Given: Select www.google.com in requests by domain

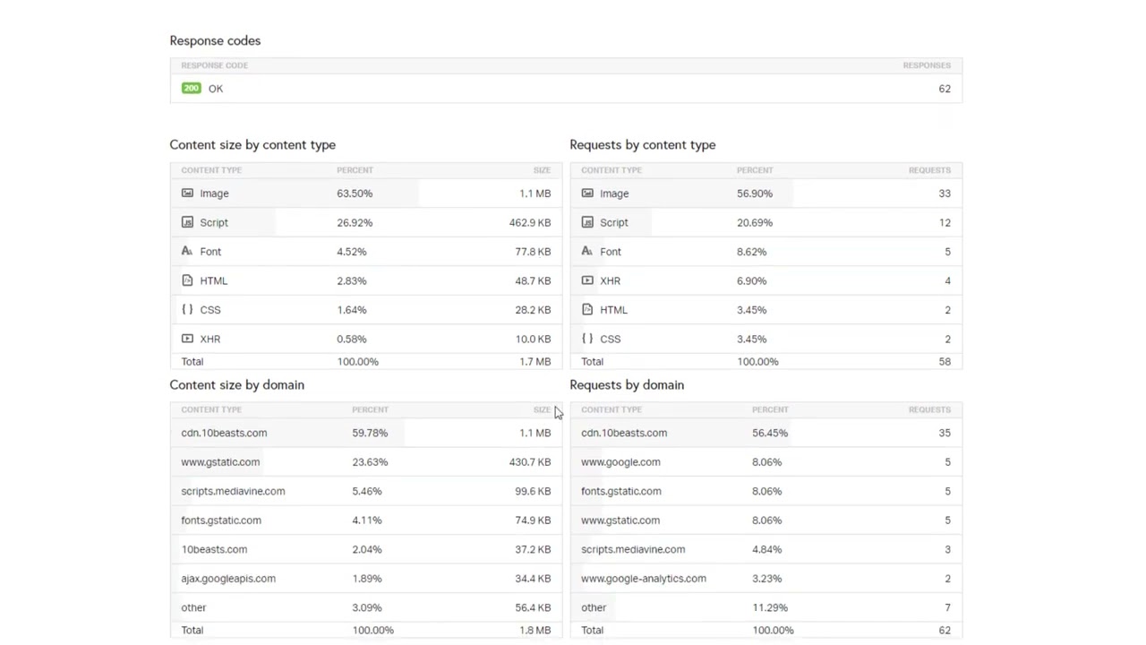Looking at the screenshot, I should pos(620,462).
